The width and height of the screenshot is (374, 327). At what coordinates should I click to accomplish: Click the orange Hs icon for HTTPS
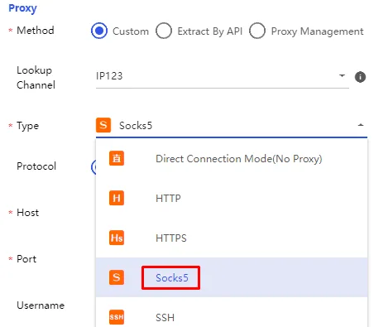tap(117, 238)
